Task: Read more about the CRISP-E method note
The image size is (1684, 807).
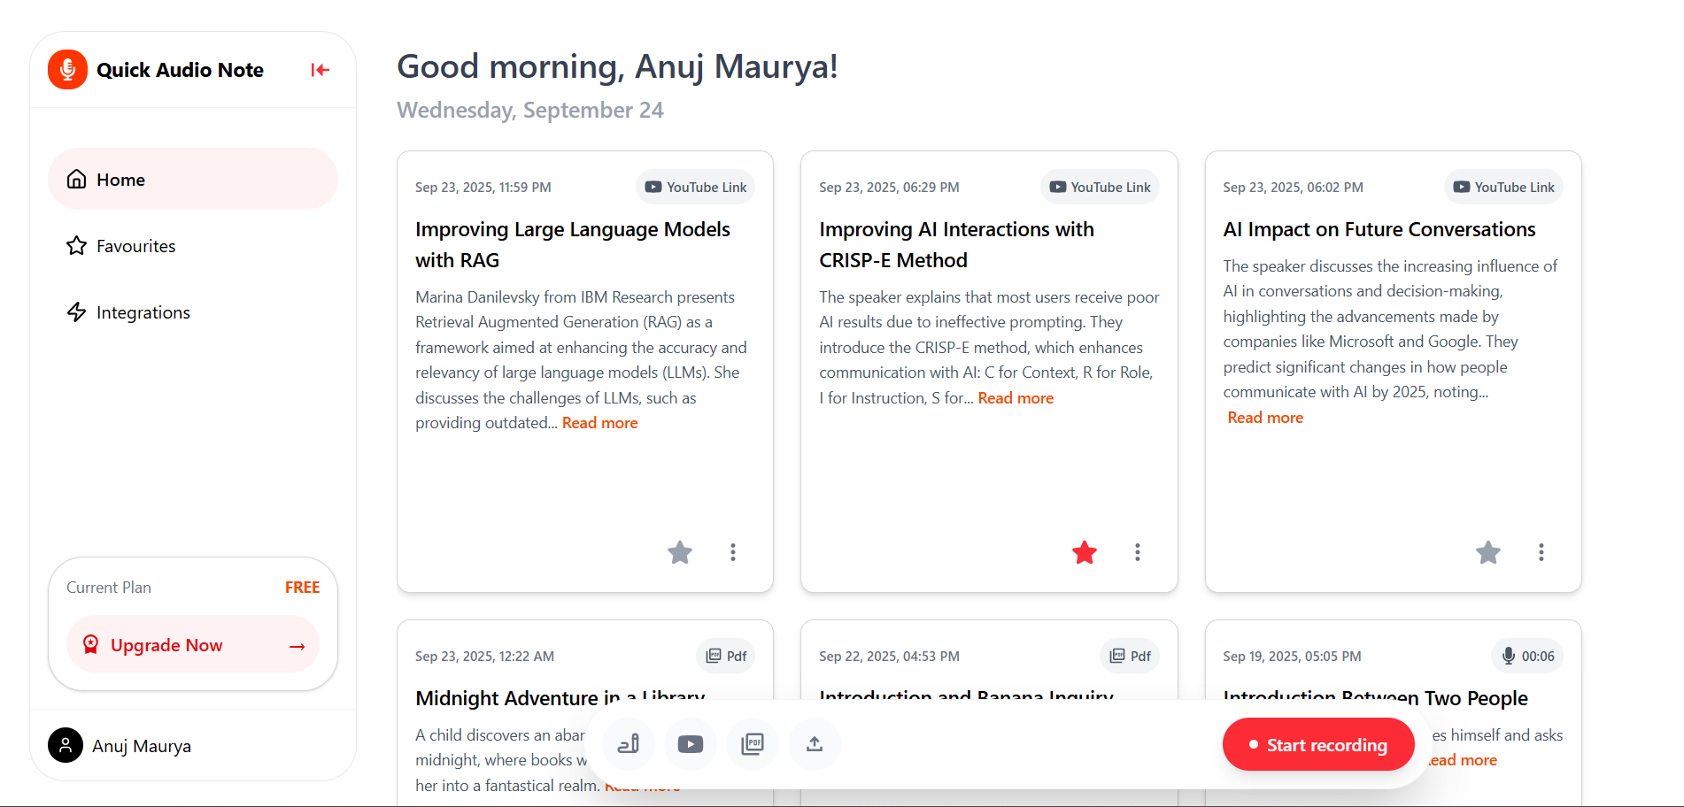Action: tap(1016, 397)
